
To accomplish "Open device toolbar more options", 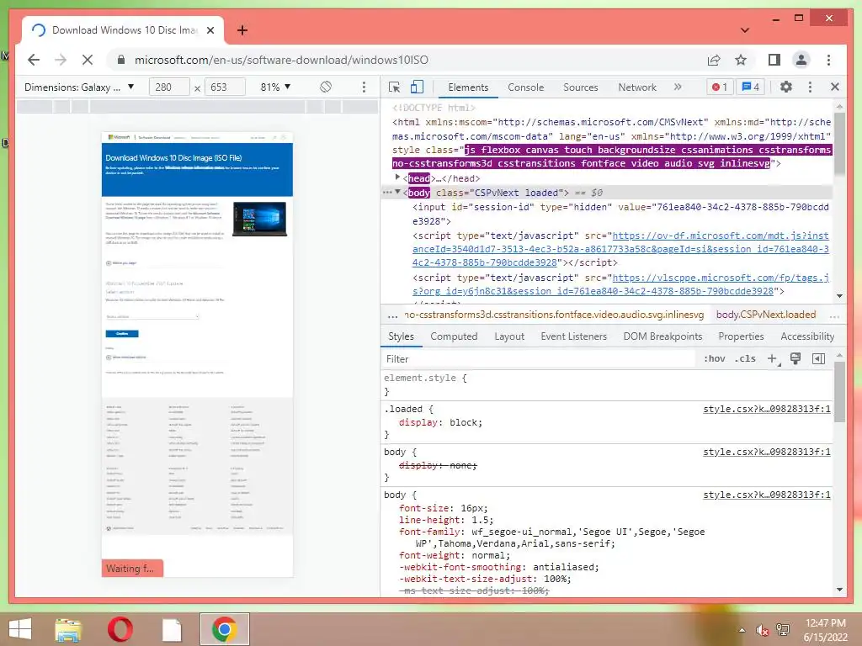I will (364, 87).
